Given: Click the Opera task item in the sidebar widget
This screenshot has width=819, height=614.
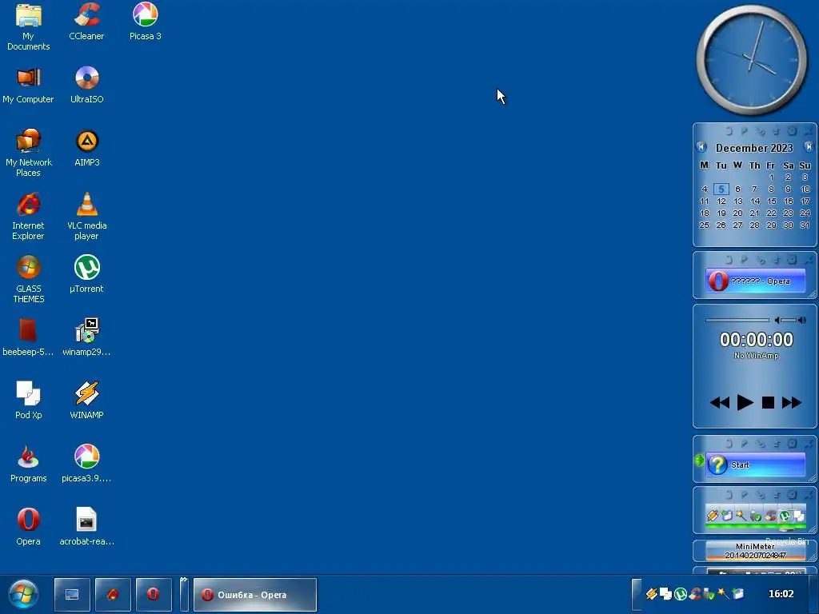Looking at the screenshot, I should point(755,281).
